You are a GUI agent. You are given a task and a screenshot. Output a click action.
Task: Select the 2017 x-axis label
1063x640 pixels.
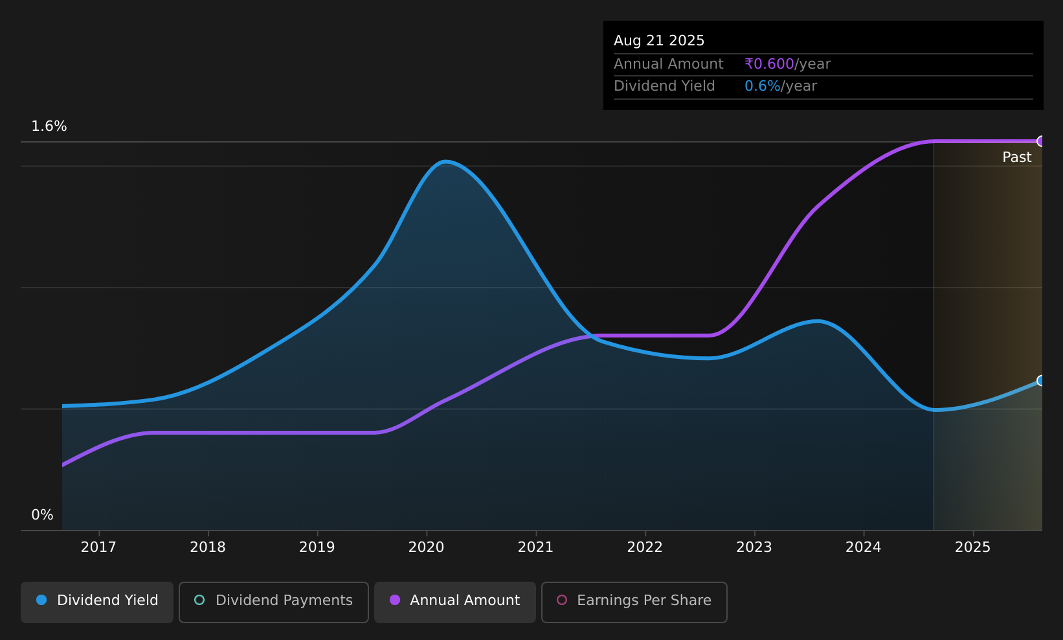click(98, 547)
